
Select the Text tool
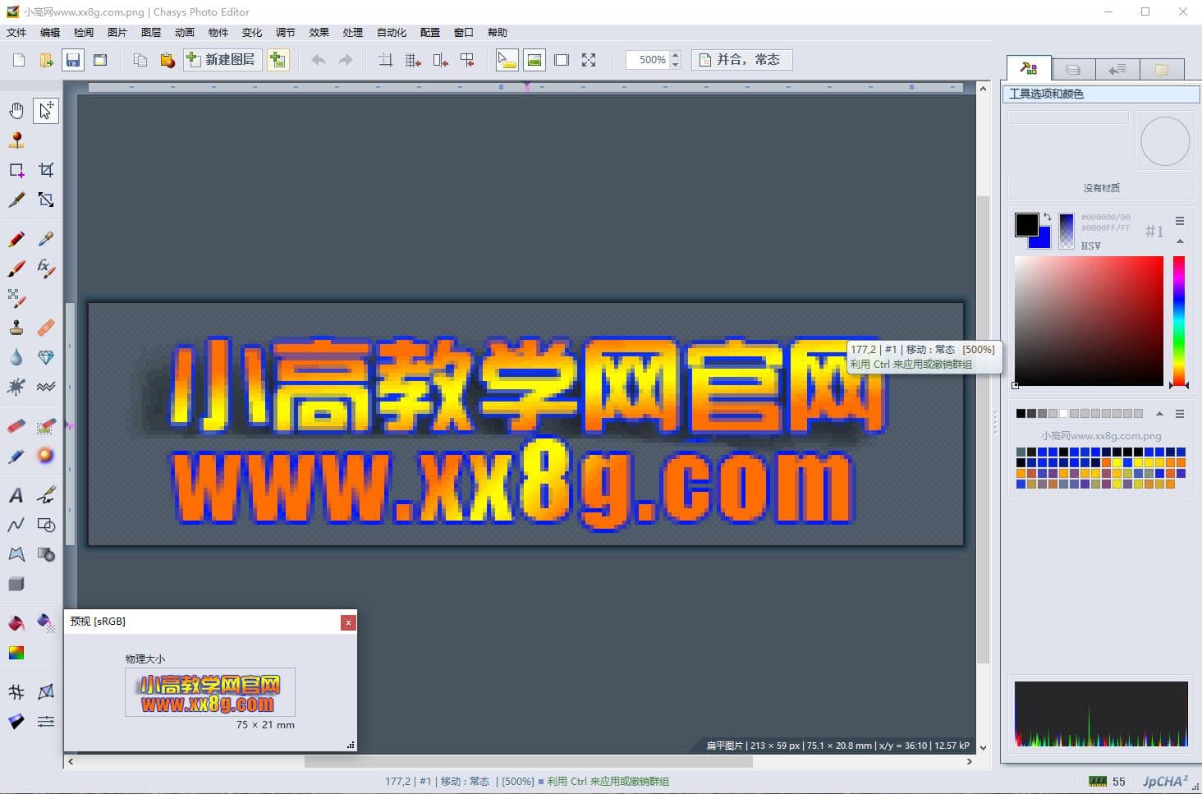tap(16, 495)
